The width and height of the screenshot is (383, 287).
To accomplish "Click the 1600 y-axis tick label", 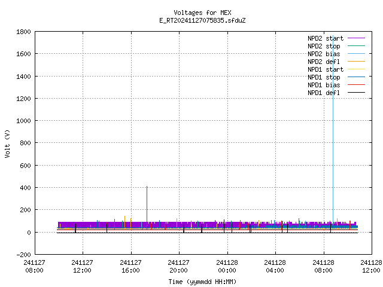I will [23, 54].
